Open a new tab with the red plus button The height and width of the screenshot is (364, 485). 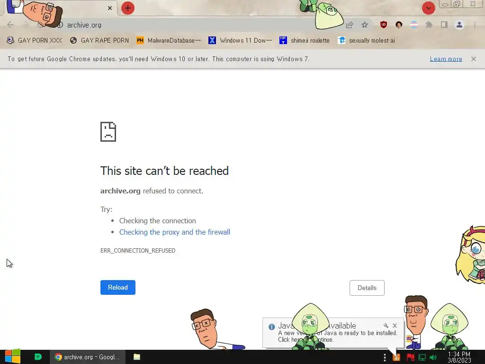click(x=128, y=8)
